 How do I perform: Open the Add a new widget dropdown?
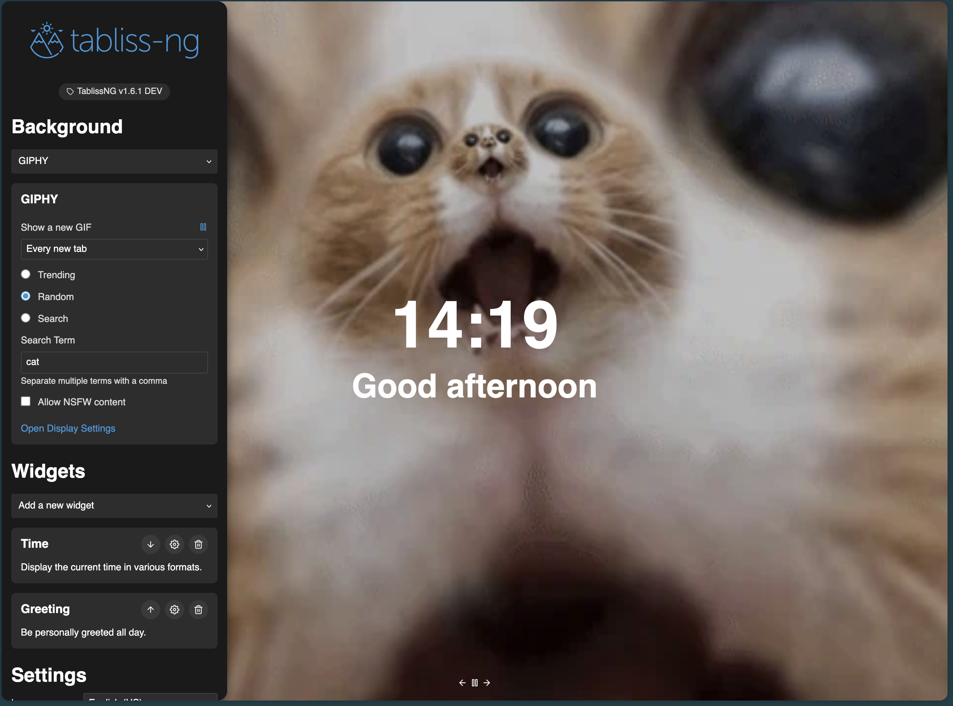[114, 505]
